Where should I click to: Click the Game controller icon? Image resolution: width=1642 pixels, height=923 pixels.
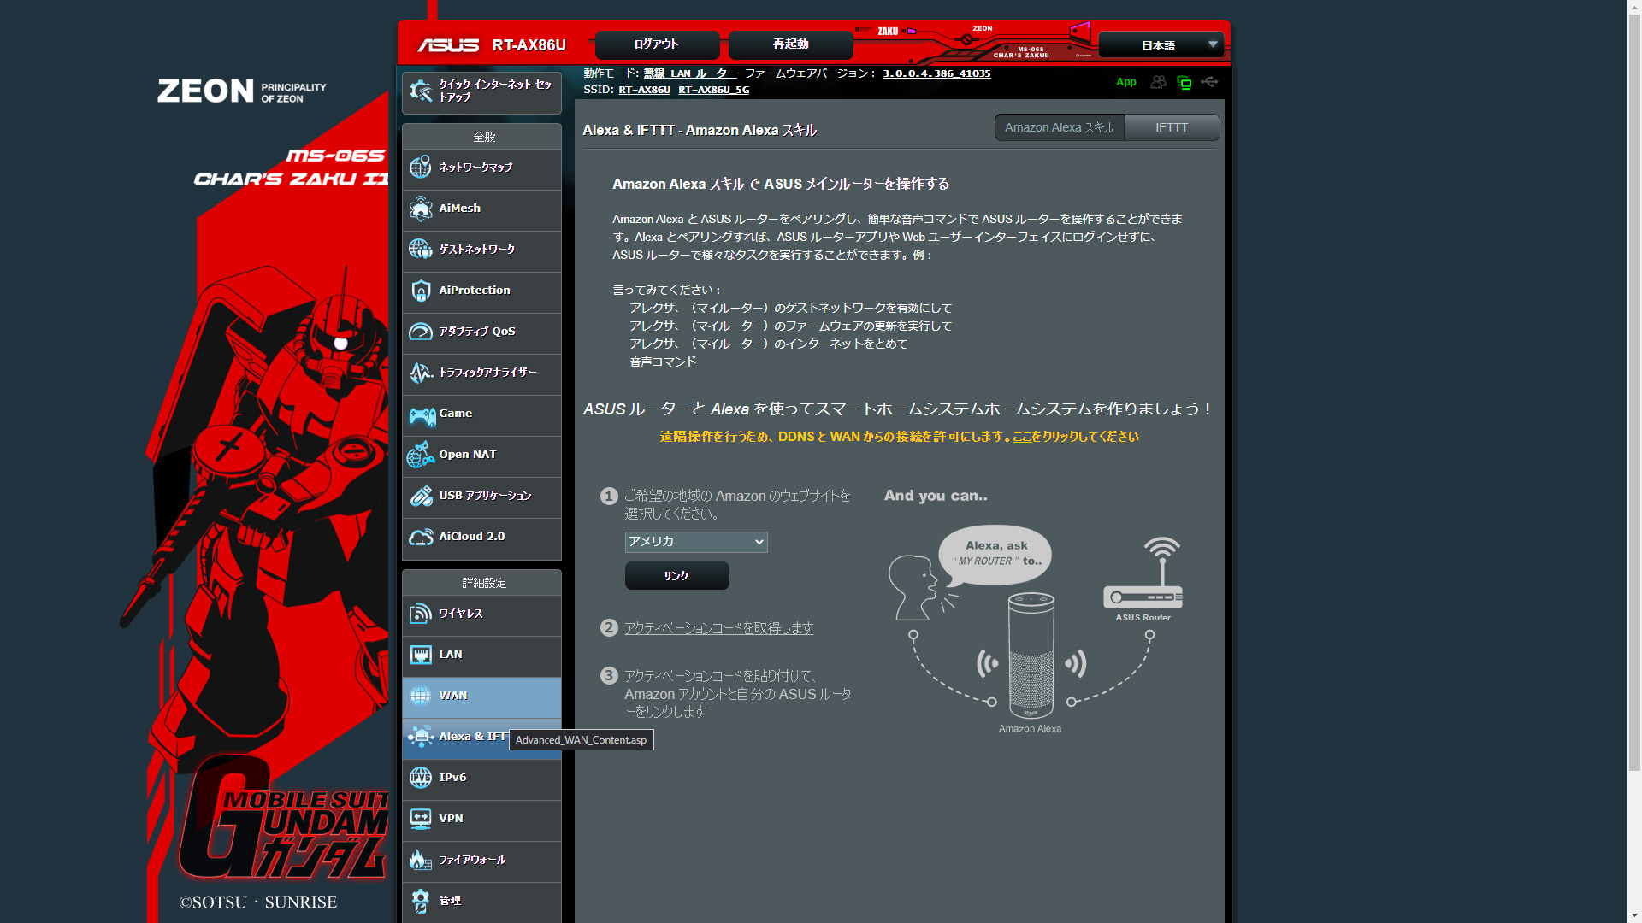(421, 414)
